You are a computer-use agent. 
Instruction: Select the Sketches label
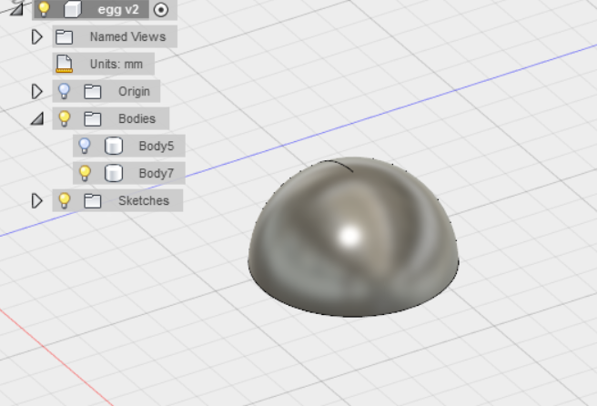144,200
